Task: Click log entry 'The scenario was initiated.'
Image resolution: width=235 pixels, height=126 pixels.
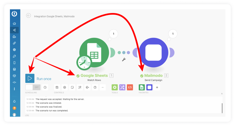Action: pos(49,103)
